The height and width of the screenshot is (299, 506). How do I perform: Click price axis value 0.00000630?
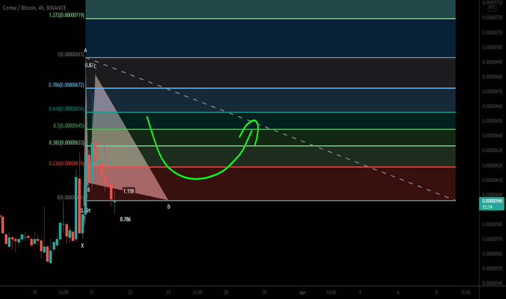pos(492,150)
